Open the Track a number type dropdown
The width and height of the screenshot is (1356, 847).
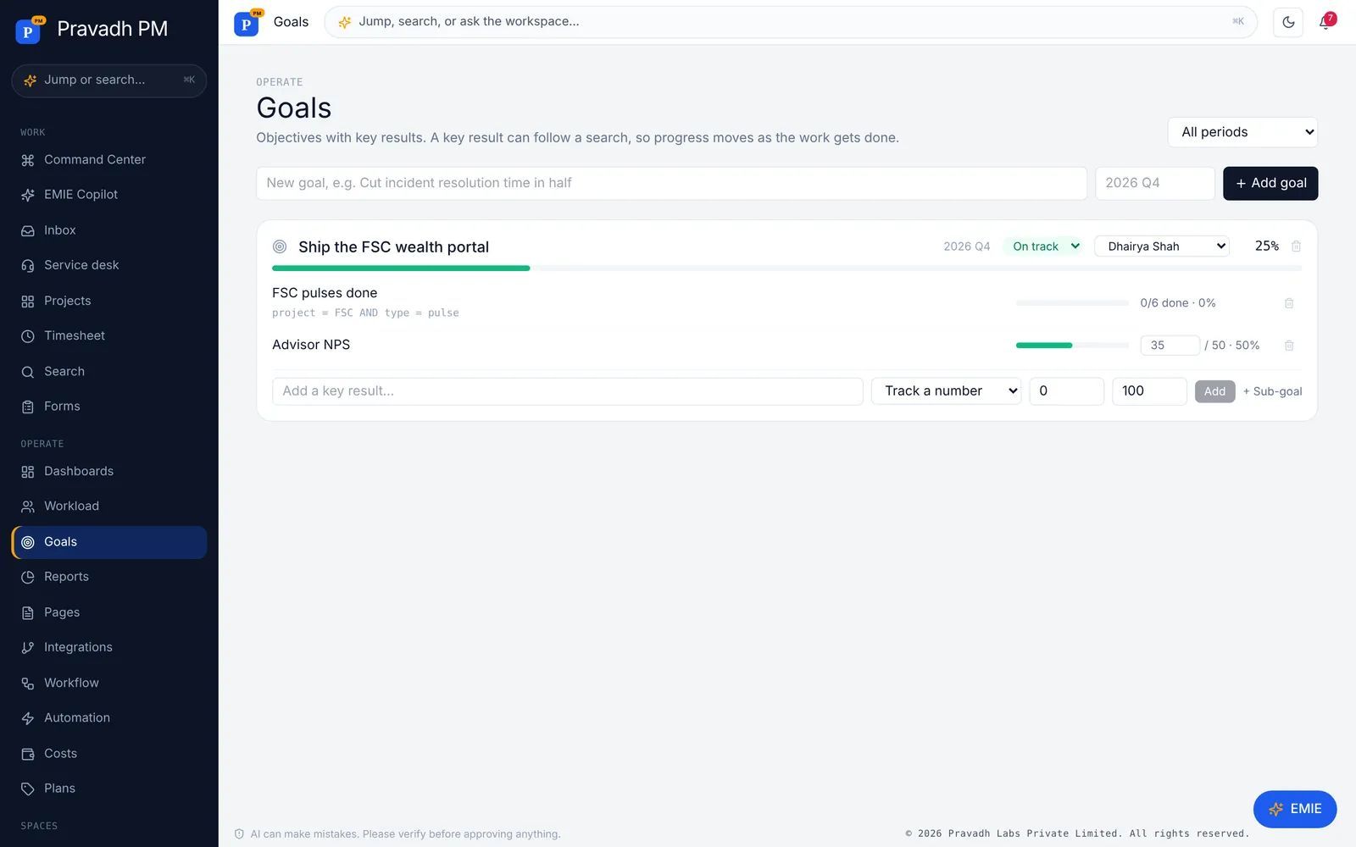coord(946,391)
